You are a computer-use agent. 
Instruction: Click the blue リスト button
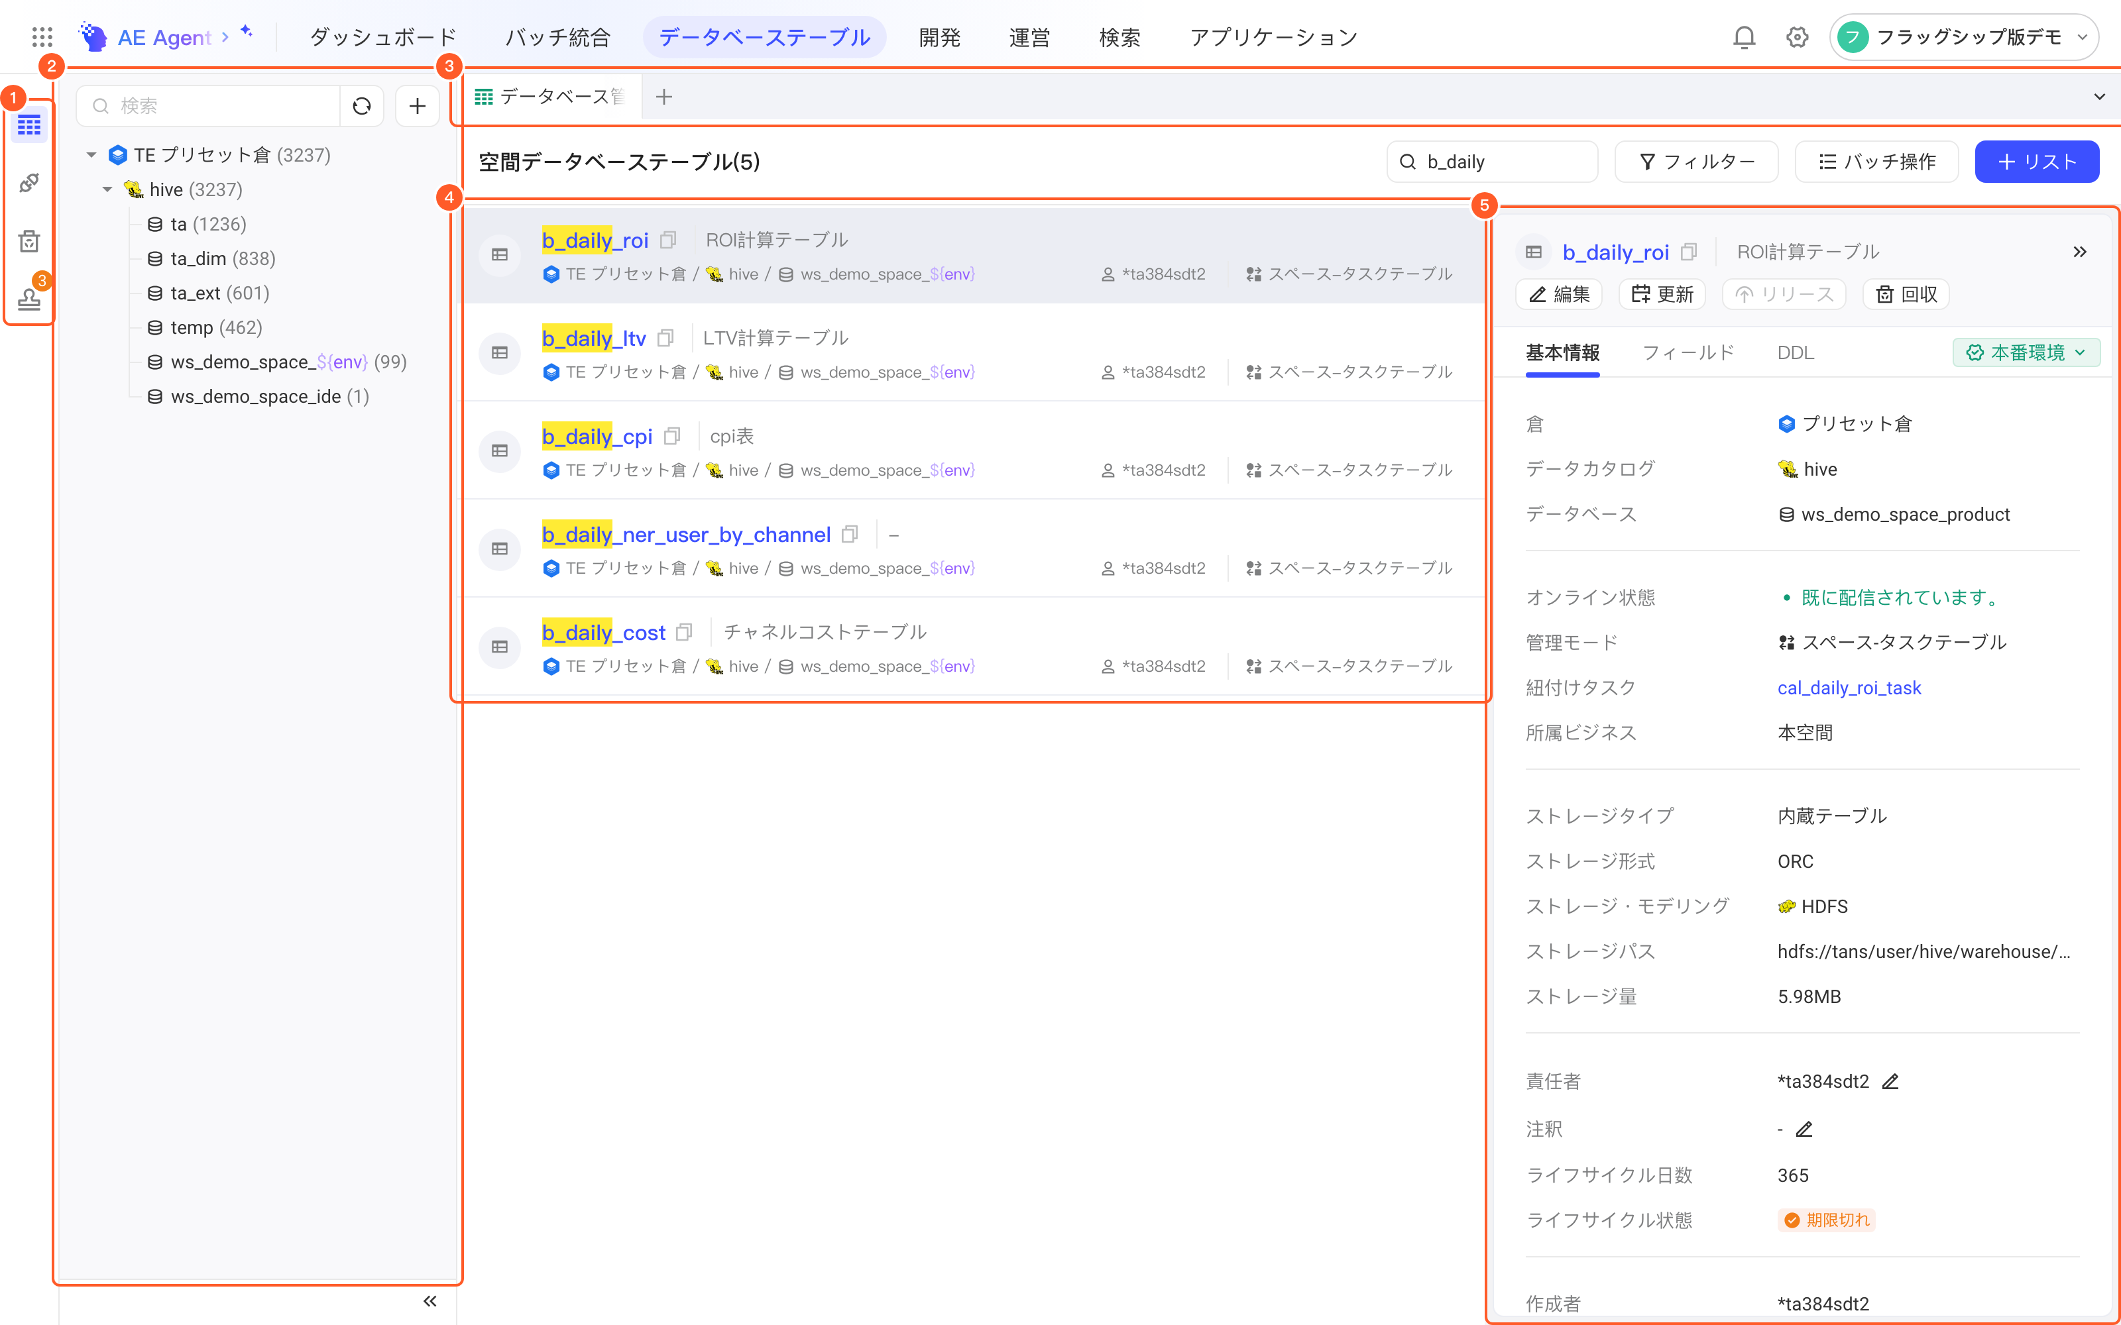[2036, 161]
